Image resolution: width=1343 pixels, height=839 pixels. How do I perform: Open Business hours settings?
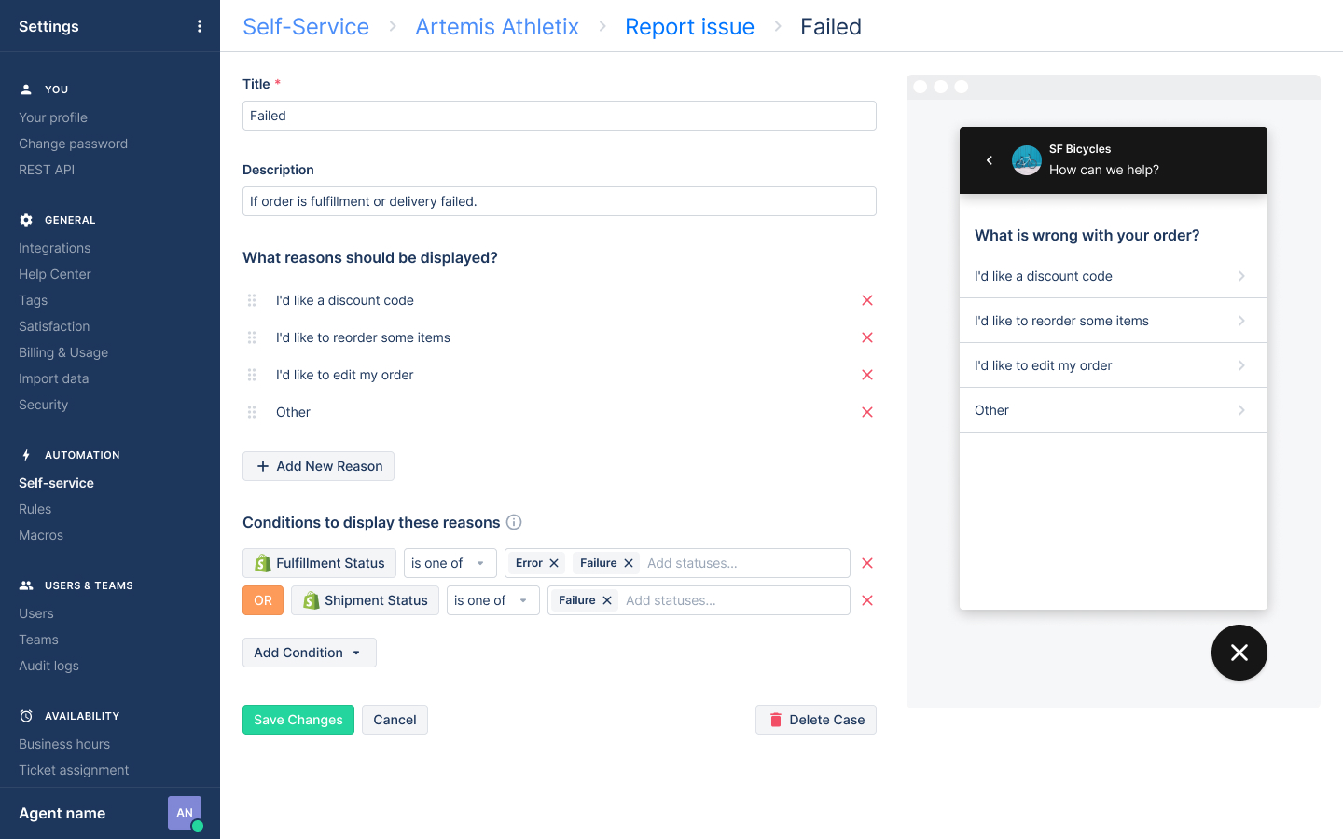(64, 744)
